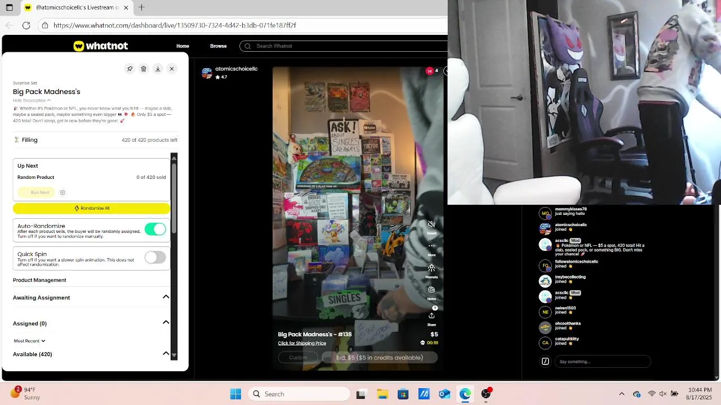Go to the Home nav item

pyautogui.click(x=183, y=46)
